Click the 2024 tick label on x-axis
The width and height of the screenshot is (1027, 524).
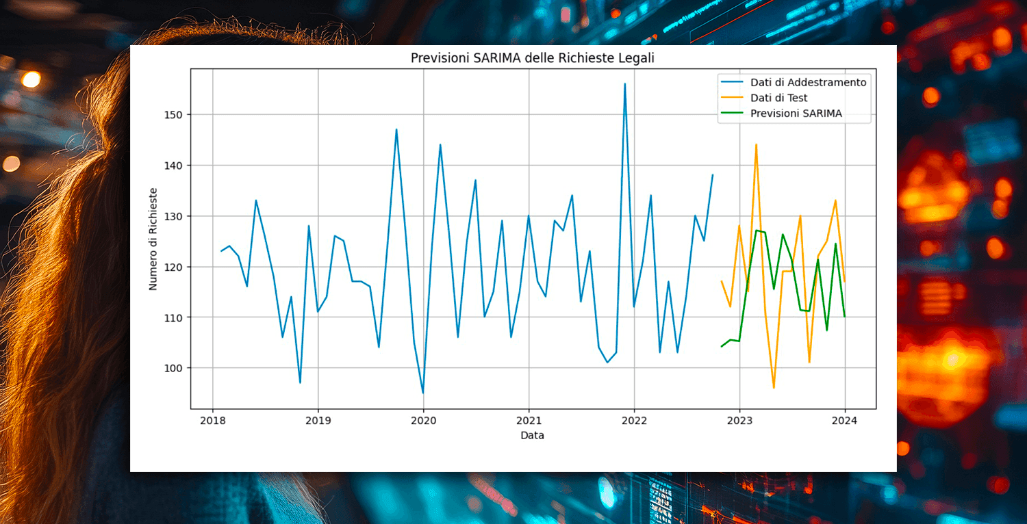(x=844, y=419)
